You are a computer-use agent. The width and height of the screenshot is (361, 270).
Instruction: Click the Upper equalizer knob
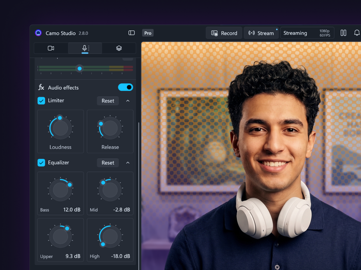click(x=60, y=237)
